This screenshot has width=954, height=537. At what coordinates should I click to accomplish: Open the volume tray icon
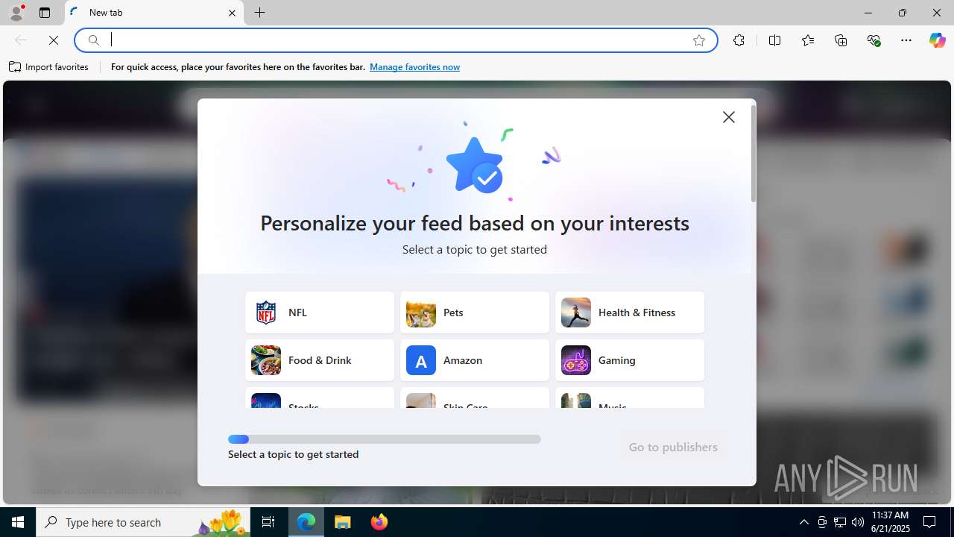(x=858, y=522)
